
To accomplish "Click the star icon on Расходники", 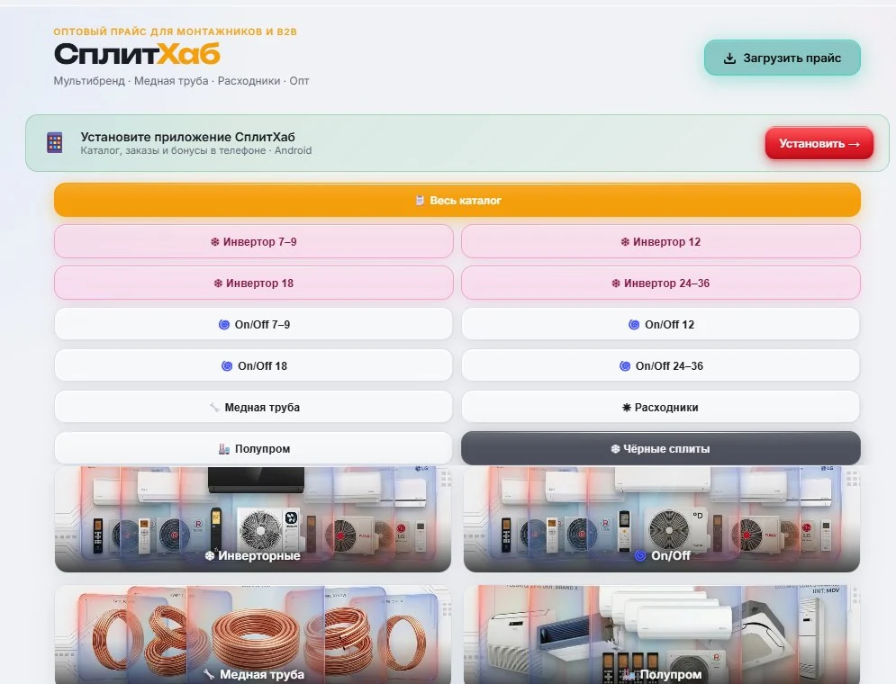I will point(626,407).
